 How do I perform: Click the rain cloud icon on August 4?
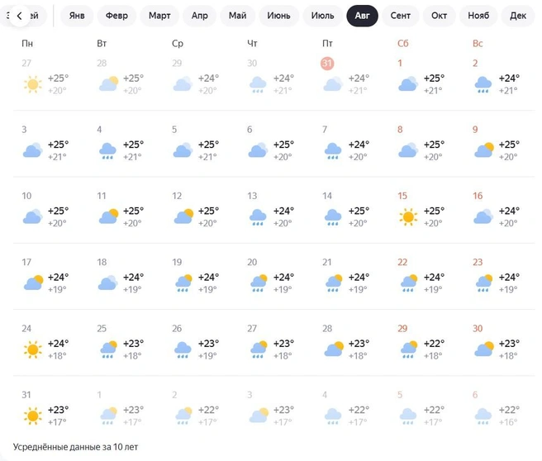click(x=107, y=150)
